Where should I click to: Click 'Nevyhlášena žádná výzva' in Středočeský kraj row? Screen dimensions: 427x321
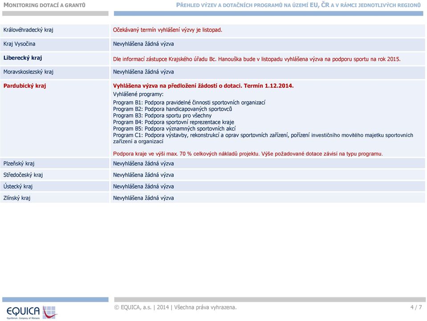coord(143,175)
